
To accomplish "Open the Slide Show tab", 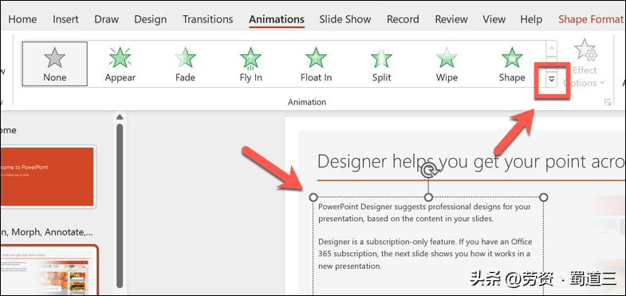I will coord(345,20).
